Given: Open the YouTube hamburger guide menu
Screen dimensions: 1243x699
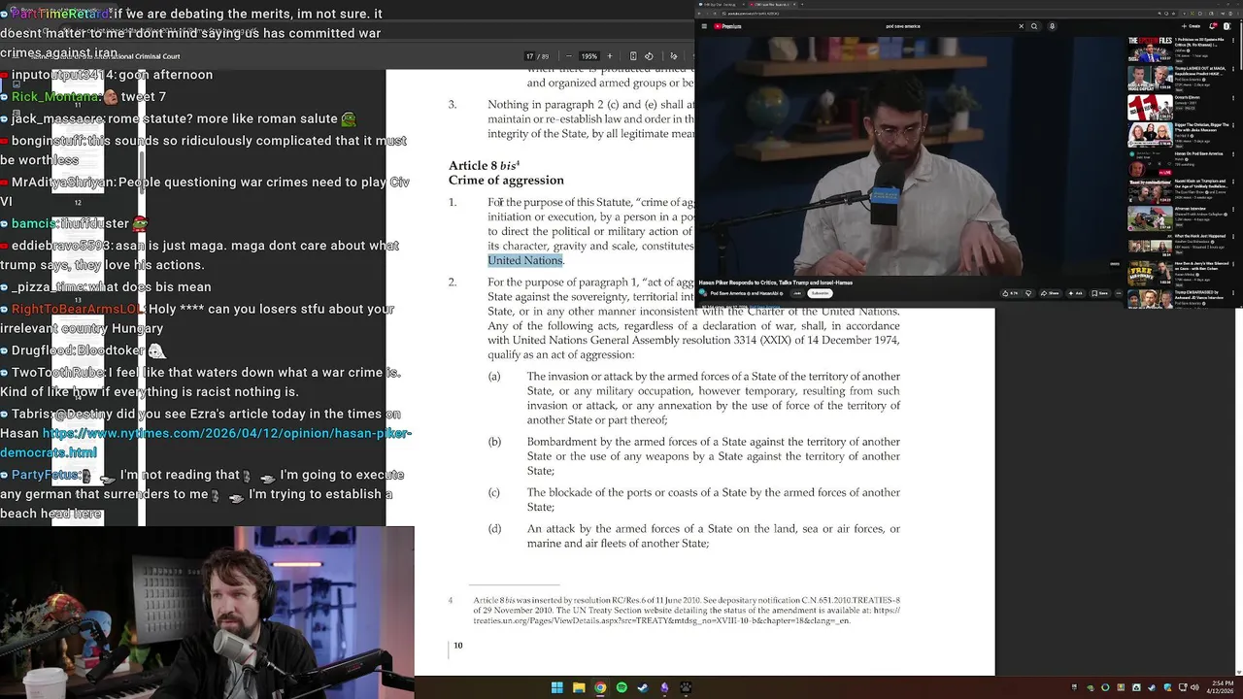Looking at the screenshot, I should [x=704, y=26].
